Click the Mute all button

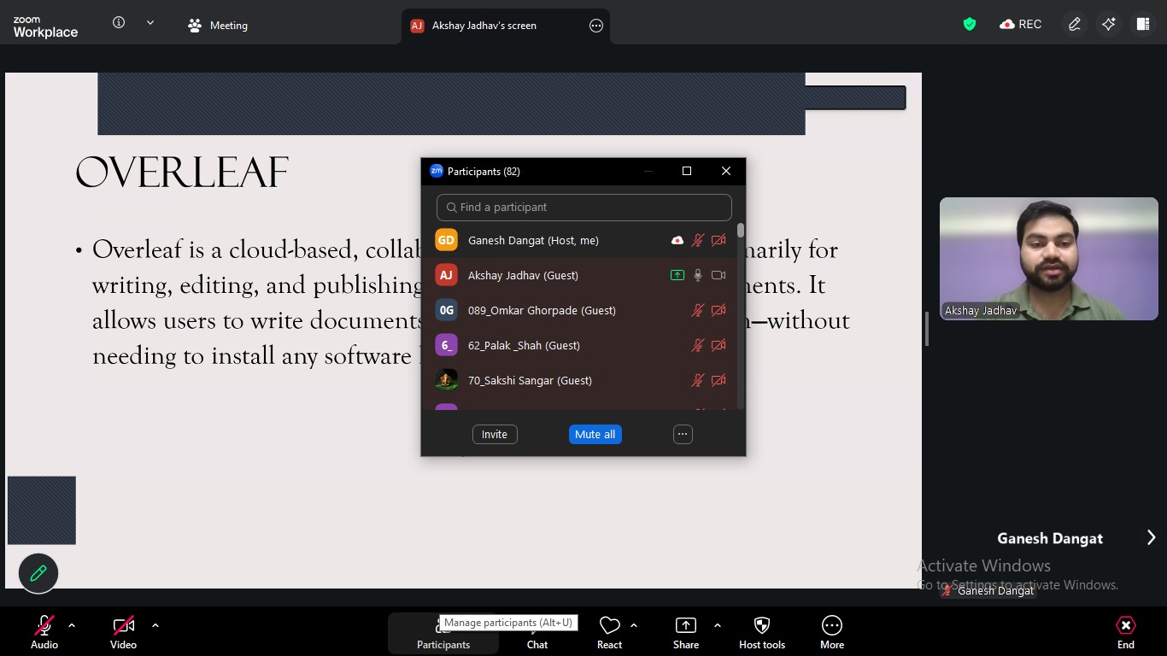point(595,435)
